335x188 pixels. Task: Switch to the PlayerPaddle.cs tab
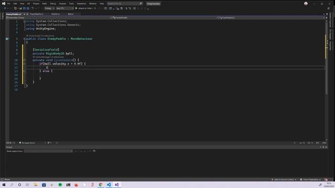pos(37,14)
